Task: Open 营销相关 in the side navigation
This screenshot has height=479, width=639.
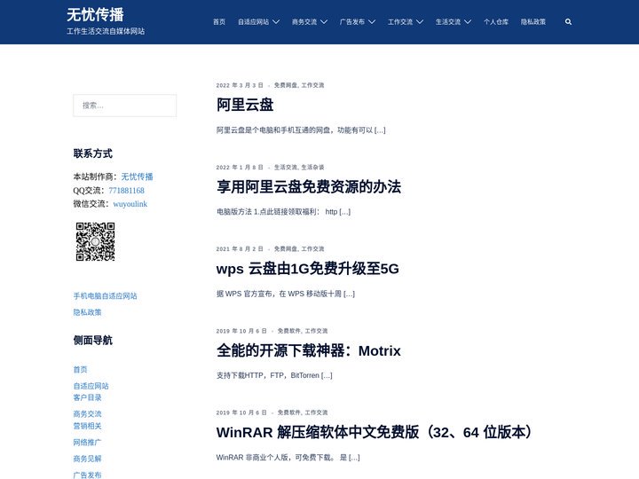Action: pyautogui.click(x=87, y=426)
